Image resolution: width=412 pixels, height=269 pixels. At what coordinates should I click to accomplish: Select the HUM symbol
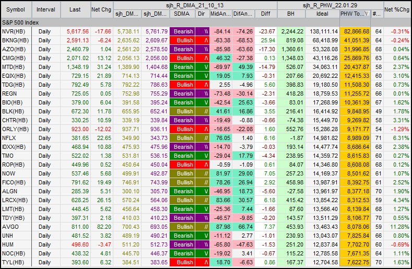tap(8, 244)
